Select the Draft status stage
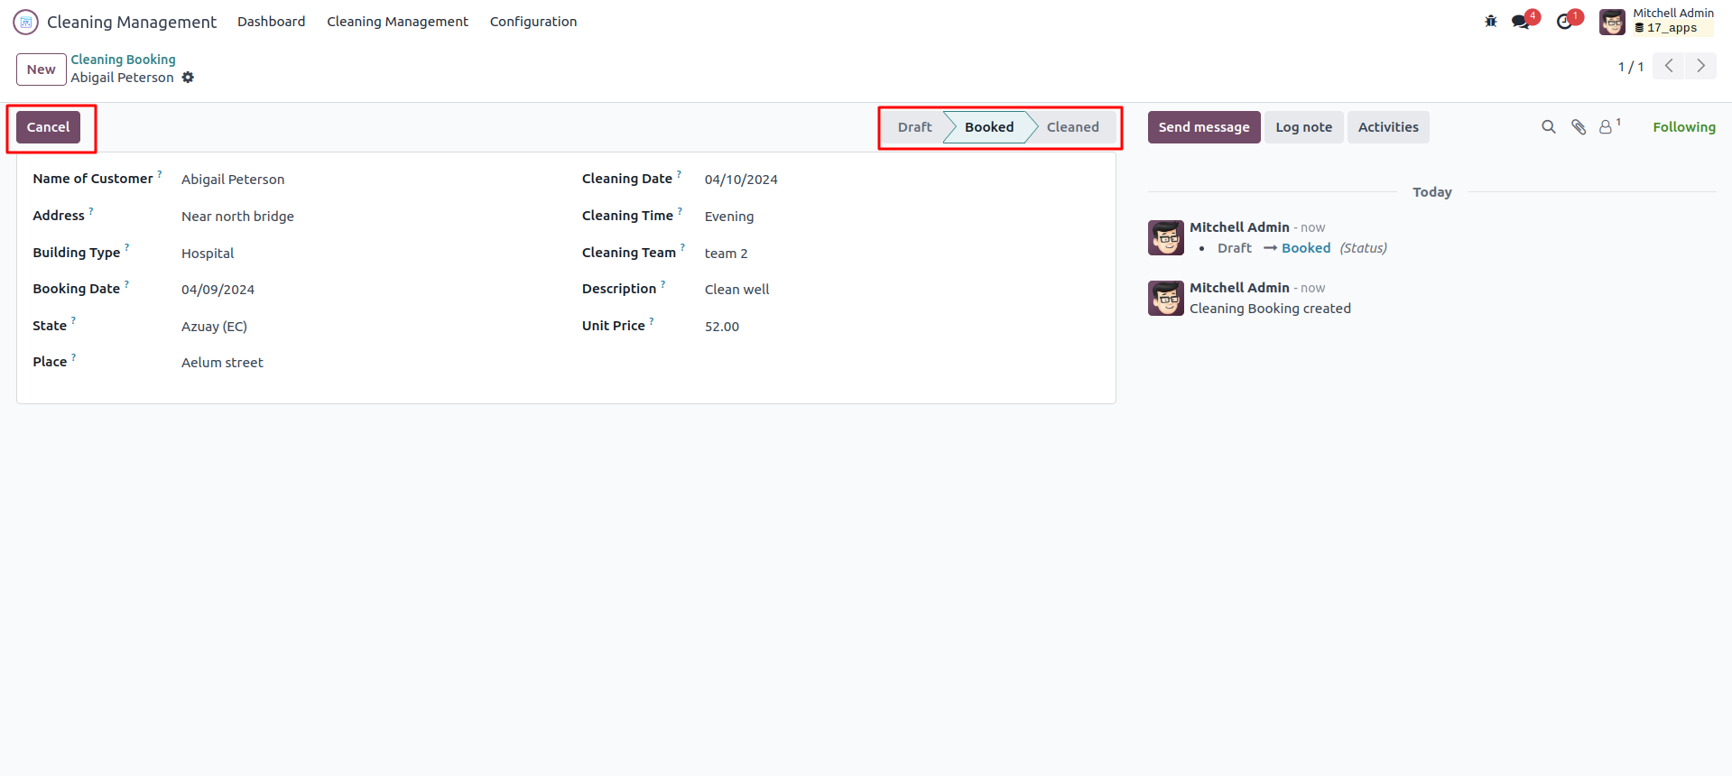Image resolution: width=1732 pixels, height=776 pixels. [x=914, y=127]
